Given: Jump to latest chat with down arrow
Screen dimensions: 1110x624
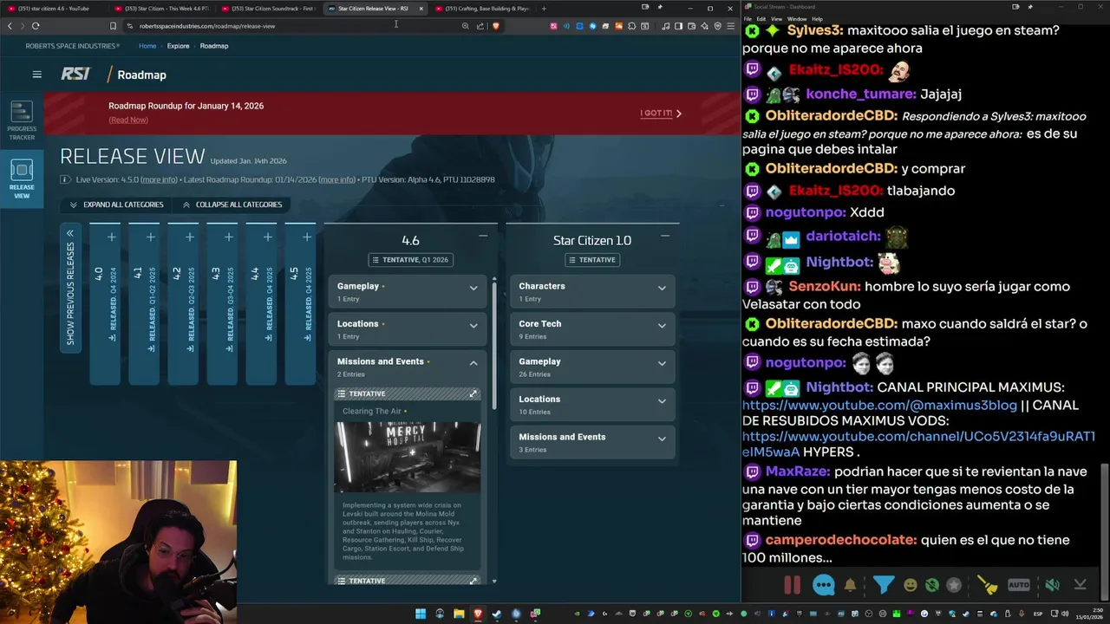Looking at the screenshot, I should click(1081, 585).
